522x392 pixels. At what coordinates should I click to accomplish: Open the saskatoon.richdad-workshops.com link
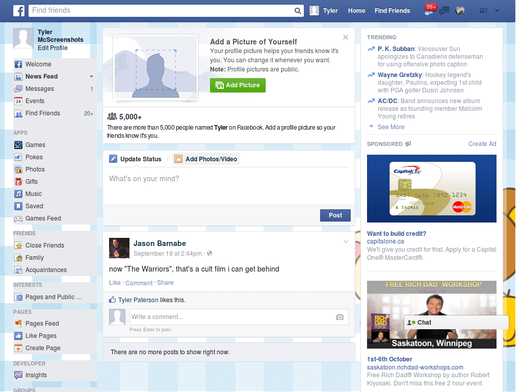point(415,367)
